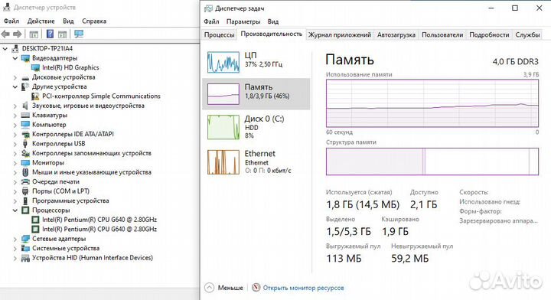This screenshot has width=551, height=300.
Task: Select Контроллеры IDE ATA/ATAPI label
Action: coord(73,134)
